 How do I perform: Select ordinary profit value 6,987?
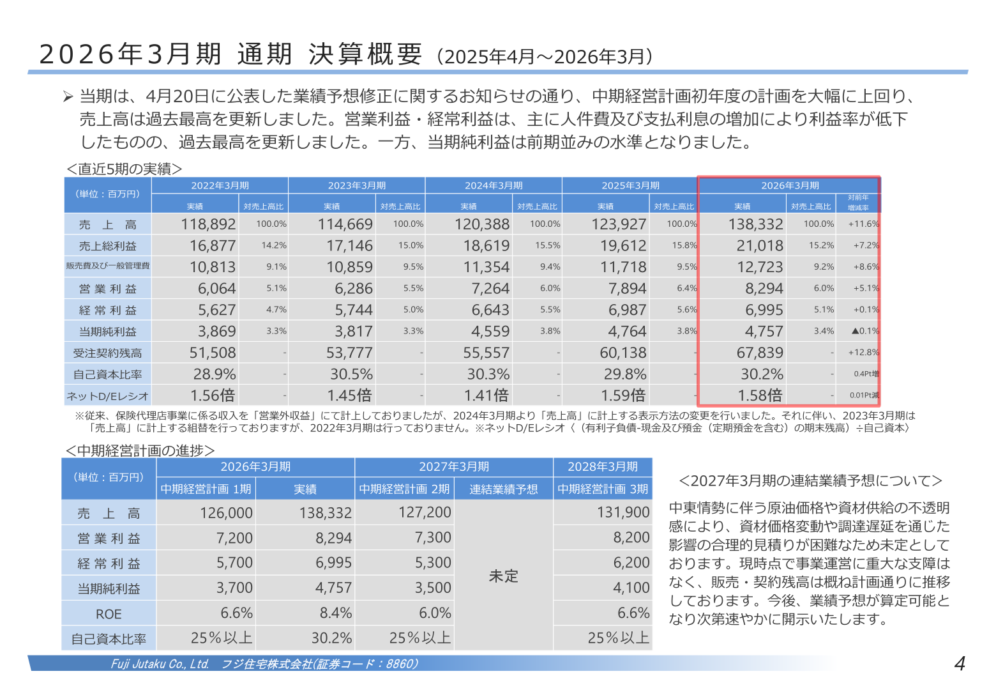(x=628, y=310)
